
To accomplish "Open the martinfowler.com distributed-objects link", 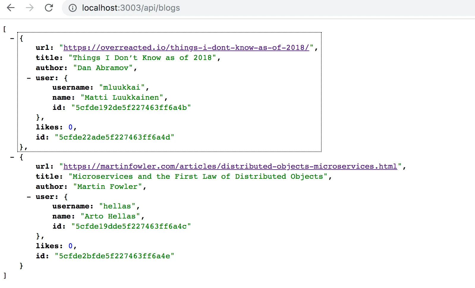I will point(230,166).
